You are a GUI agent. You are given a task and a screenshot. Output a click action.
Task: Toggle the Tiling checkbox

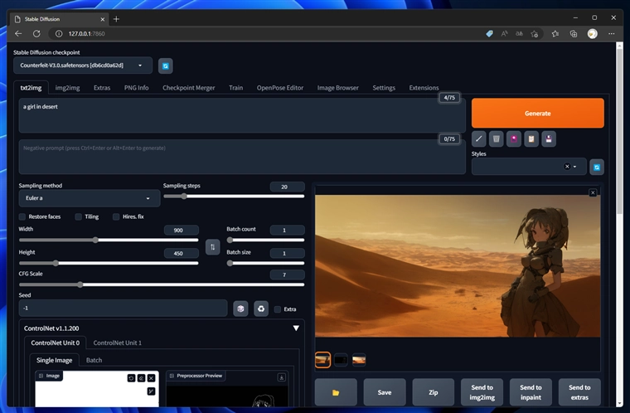click(x=79, y=216)
